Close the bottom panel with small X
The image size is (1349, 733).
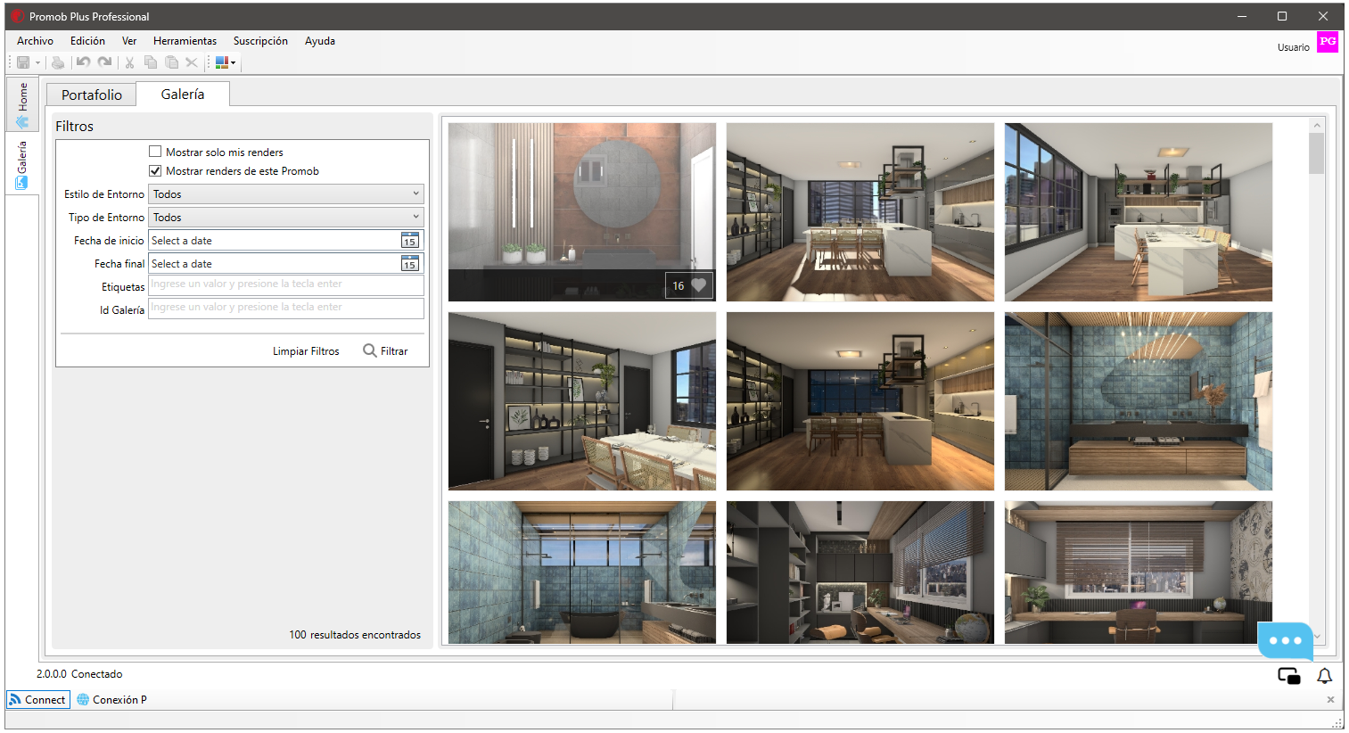[x=1330, y=700]
